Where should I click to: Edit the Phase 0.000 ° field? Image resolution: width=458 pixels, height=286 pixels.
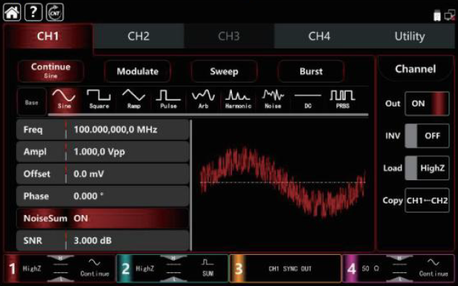coord(102,195)
